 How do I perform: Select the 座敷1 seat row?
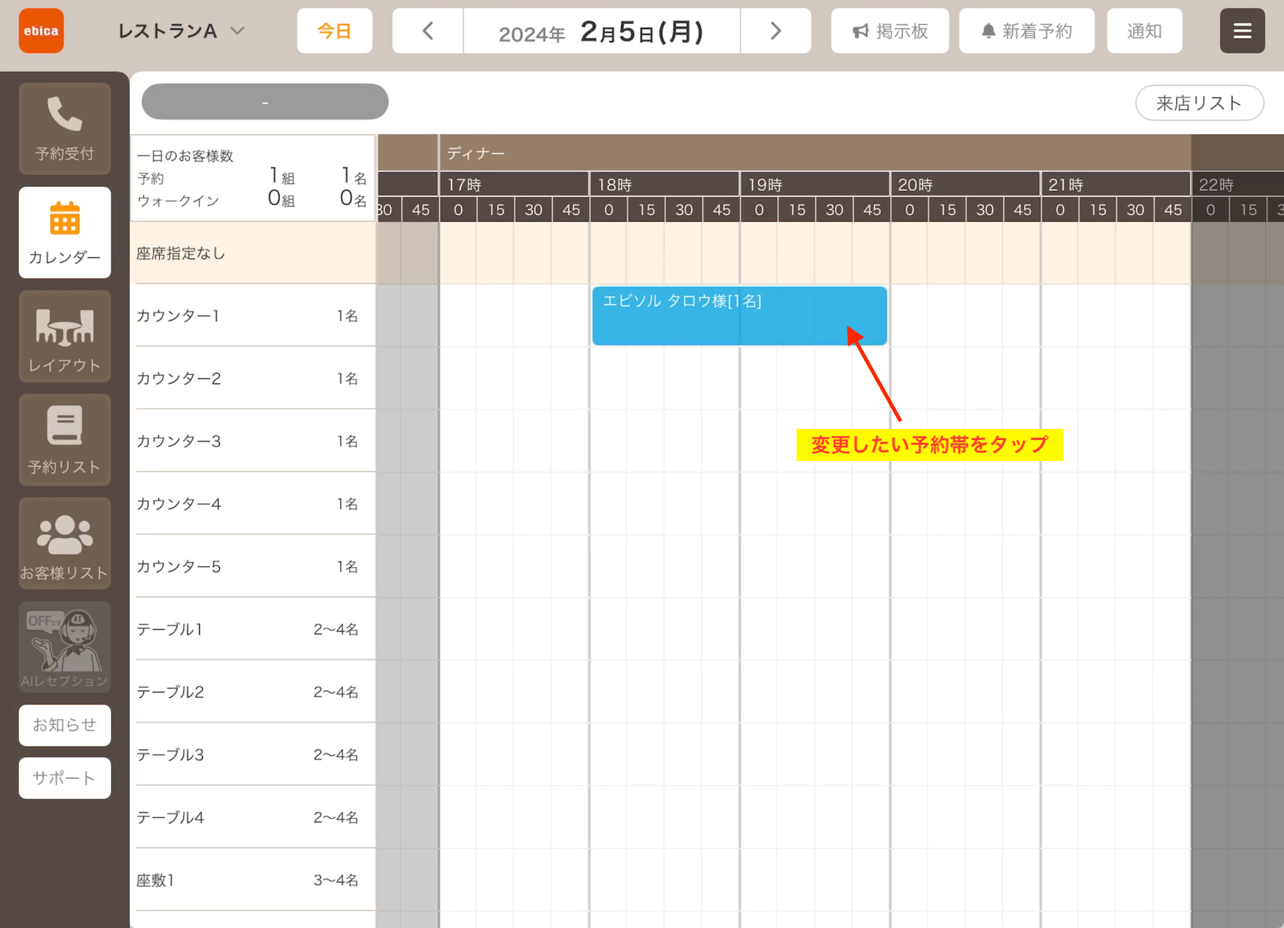click(253, 880)
